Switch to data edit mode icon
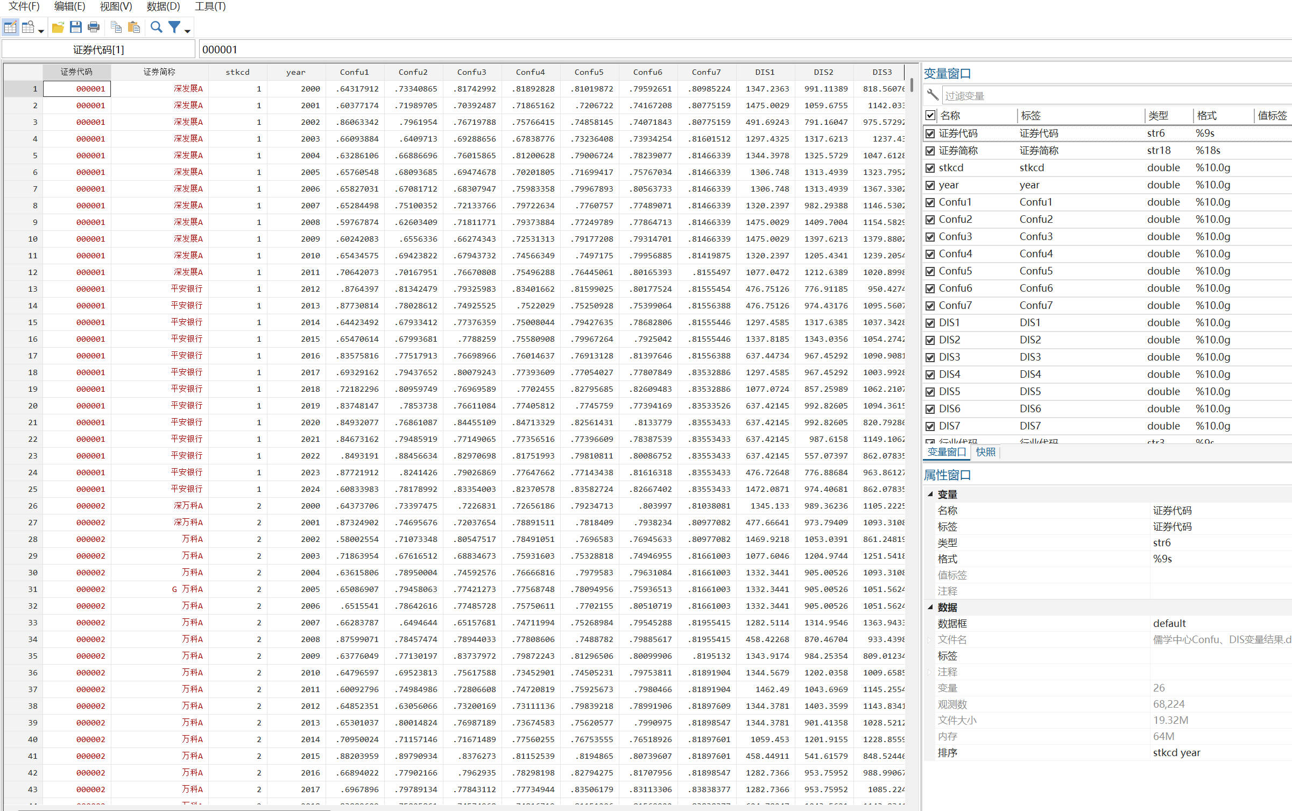Image resolution: width=1292 pixels, height=811 pixels. (x=10, y=27)
